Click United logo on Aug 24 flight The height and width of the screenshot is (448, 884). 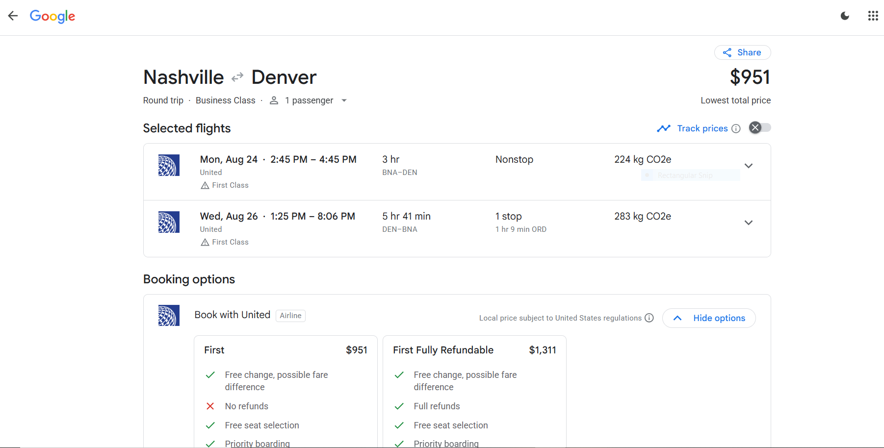pos(169,165)
